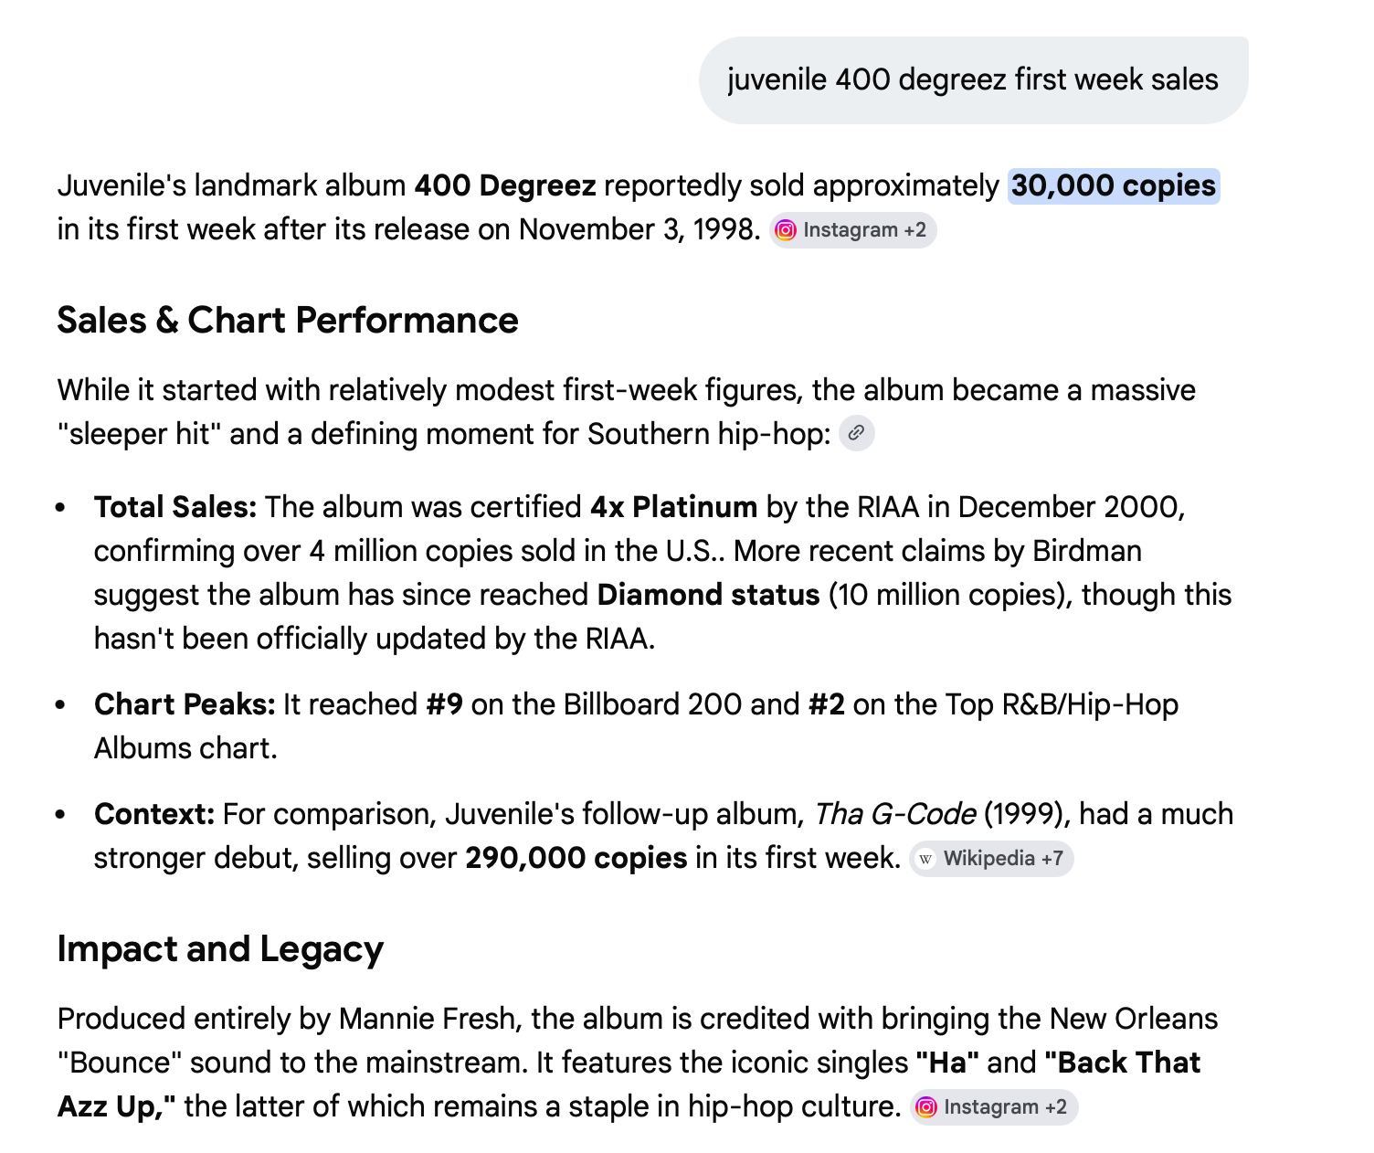Viewport: 1374px width, 1153px height.
Task: Click the bold 400 Degreez album title
Action: [x=505, y=185]
